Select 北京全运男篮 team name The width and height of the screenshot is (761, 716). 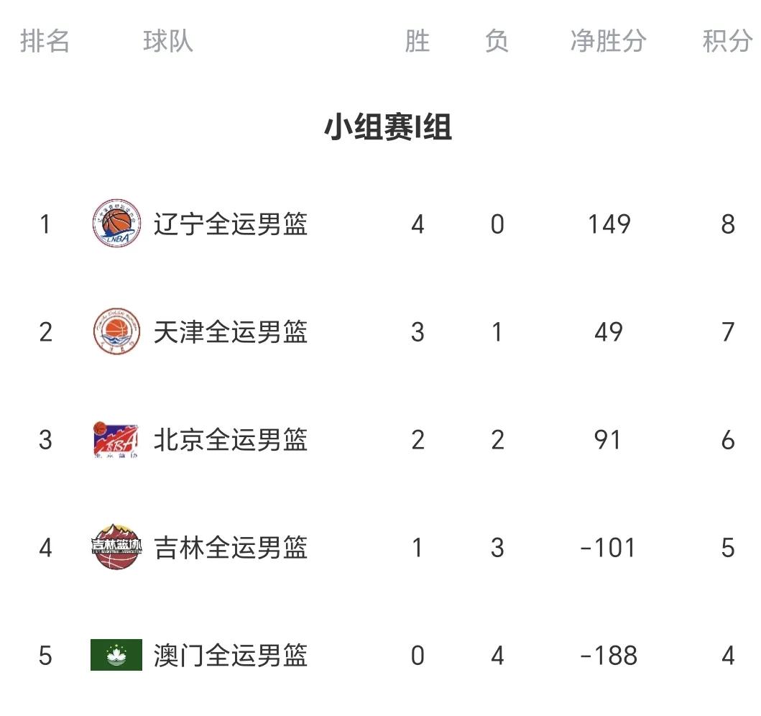pos(231,440)
